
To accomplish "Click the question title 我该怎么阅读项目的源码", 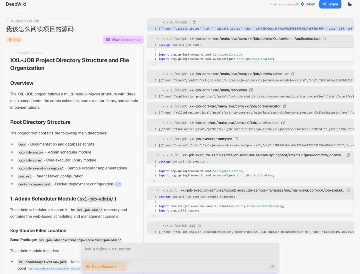I will [40, 29].
